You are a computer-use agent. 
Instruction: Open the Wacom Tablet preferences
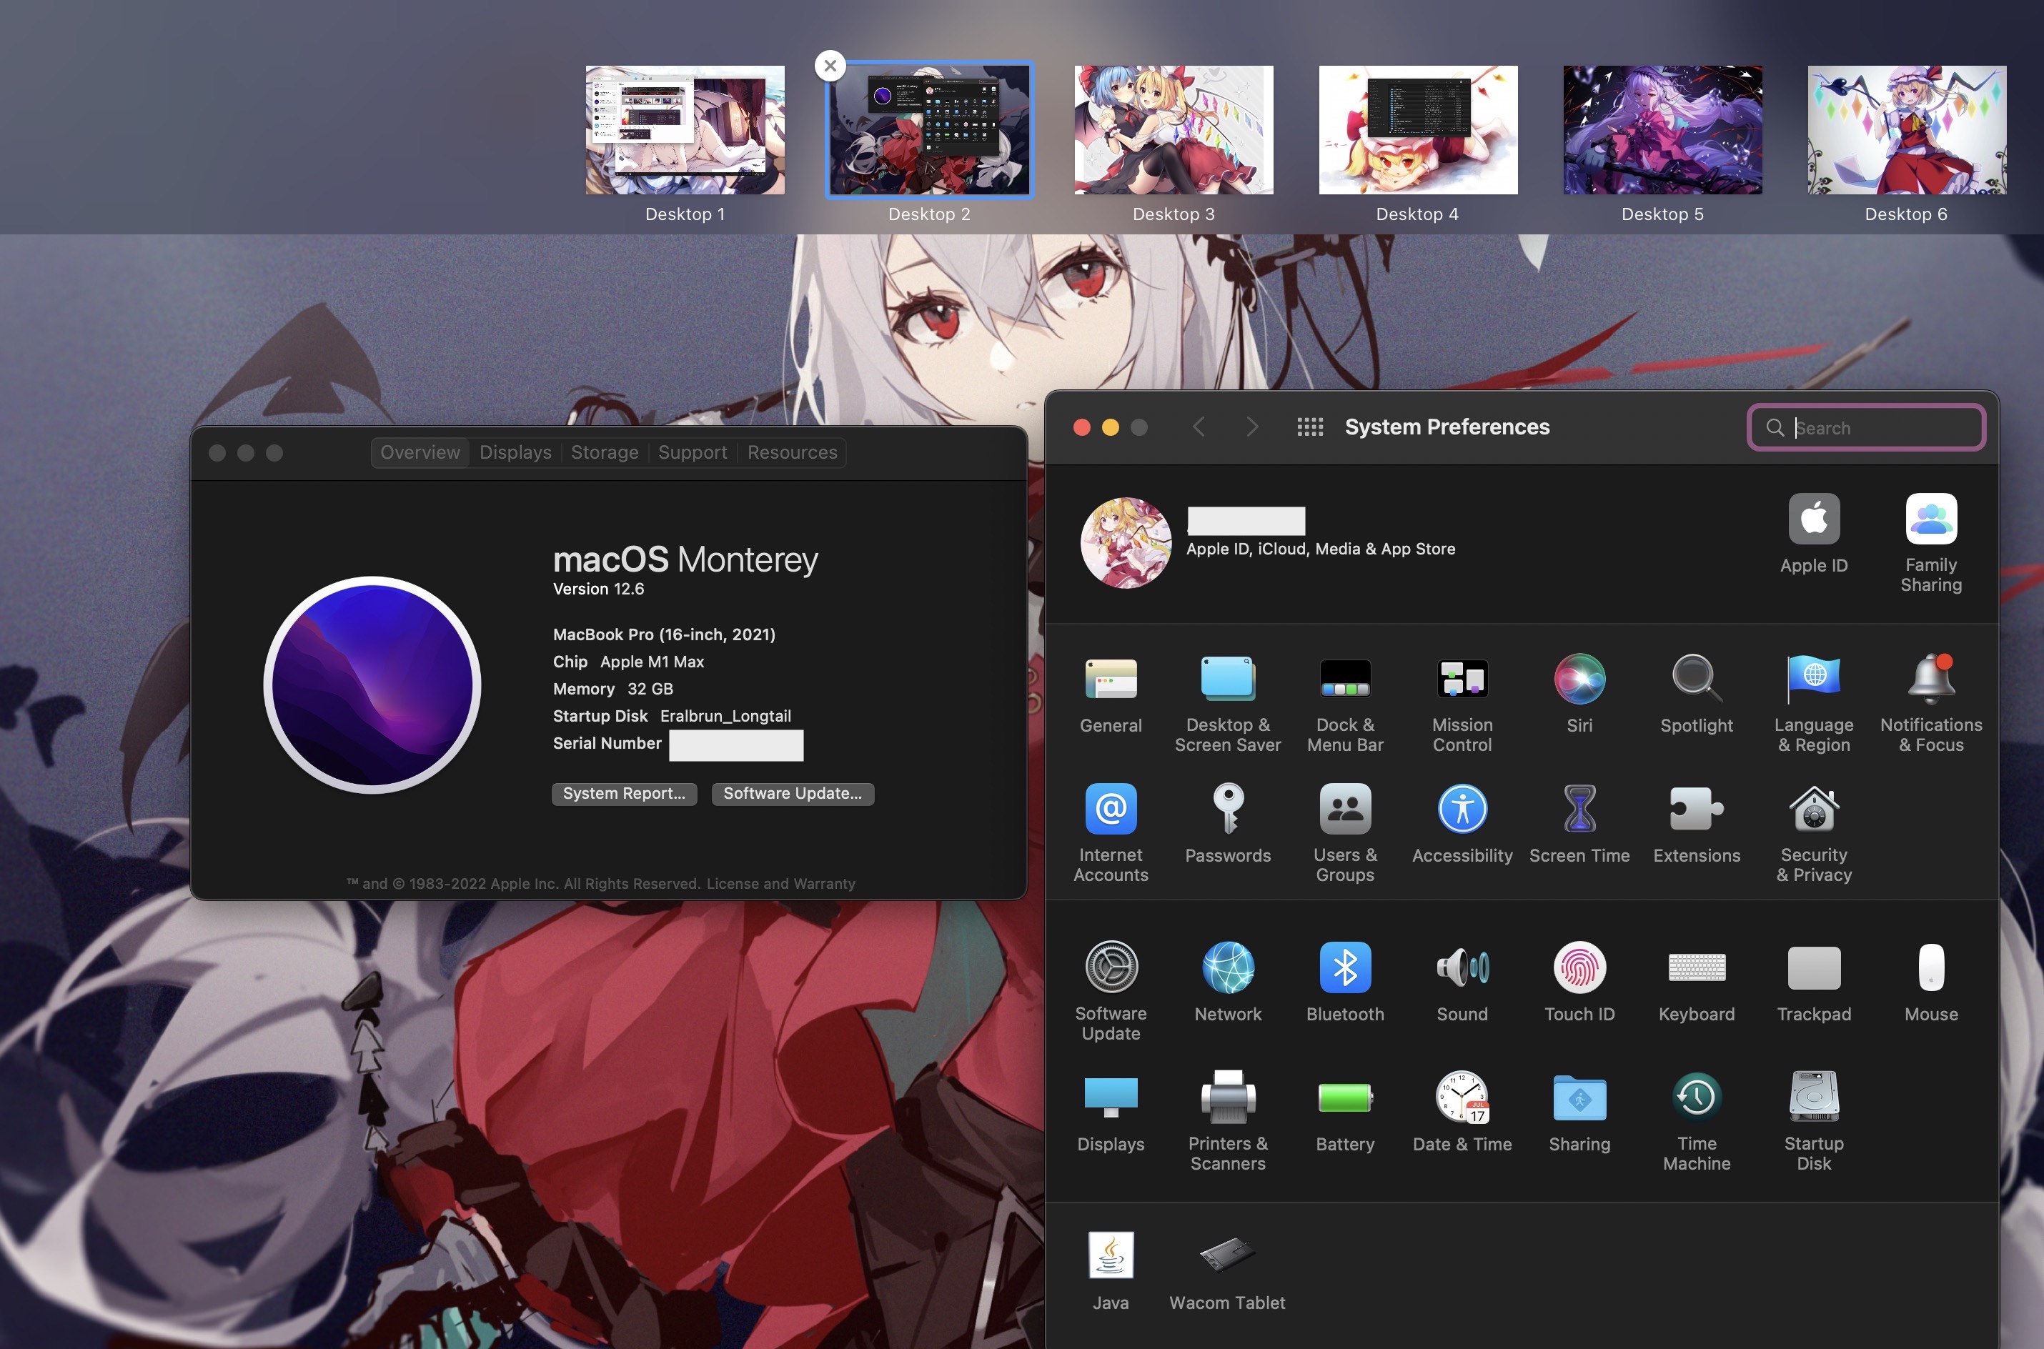click(1226, 1256)
